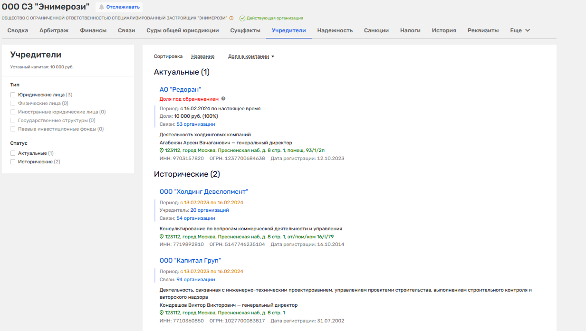Open the Доля в компании sorting dropdown
The image size is (586, 331).
pos(251,57)
